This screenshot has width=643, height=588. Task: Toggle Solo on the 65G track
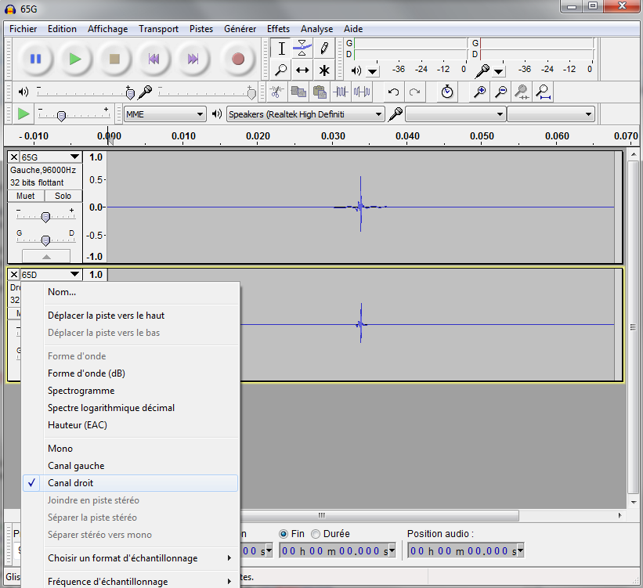(x=63, y=196)
